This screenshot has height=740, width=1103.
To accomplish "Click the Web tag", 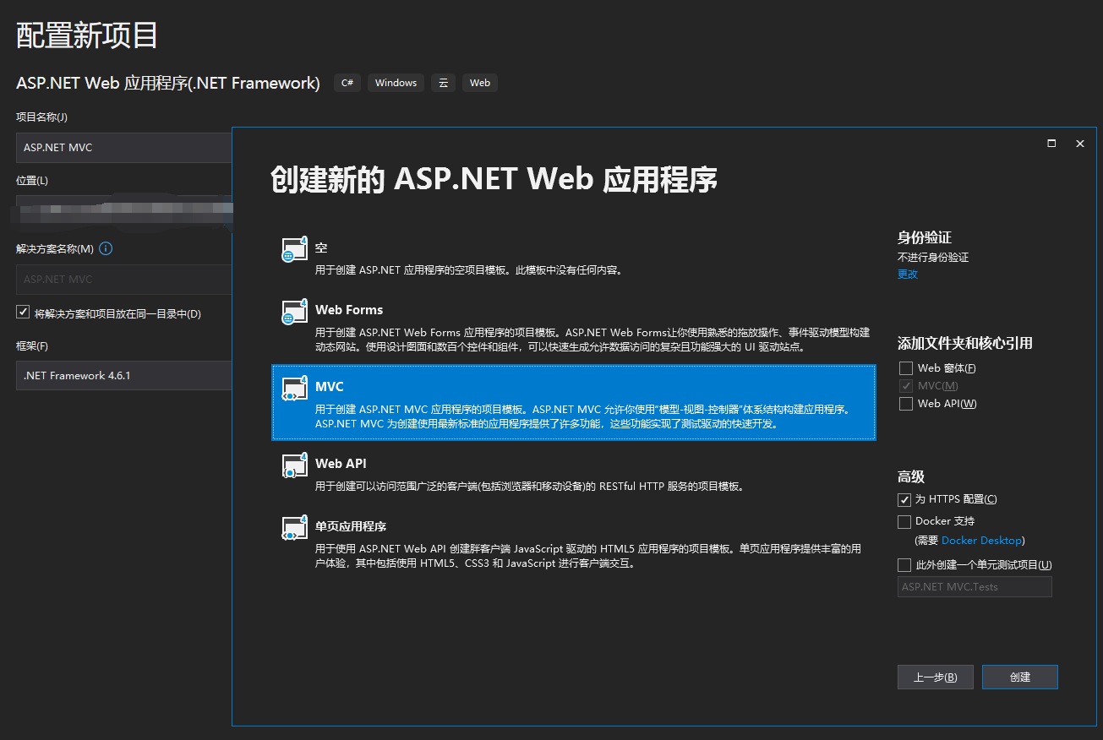I will 480,83.
